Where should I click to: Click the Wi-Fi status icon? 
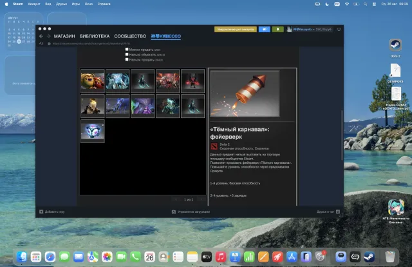pyautogui.click(x=347, y=4)
